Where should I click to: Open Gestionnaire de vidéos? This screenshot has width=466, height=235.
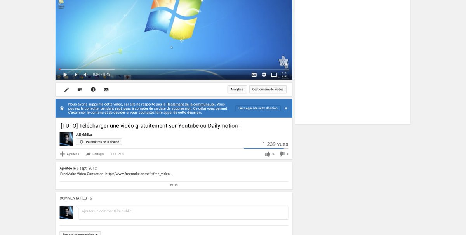268,89
